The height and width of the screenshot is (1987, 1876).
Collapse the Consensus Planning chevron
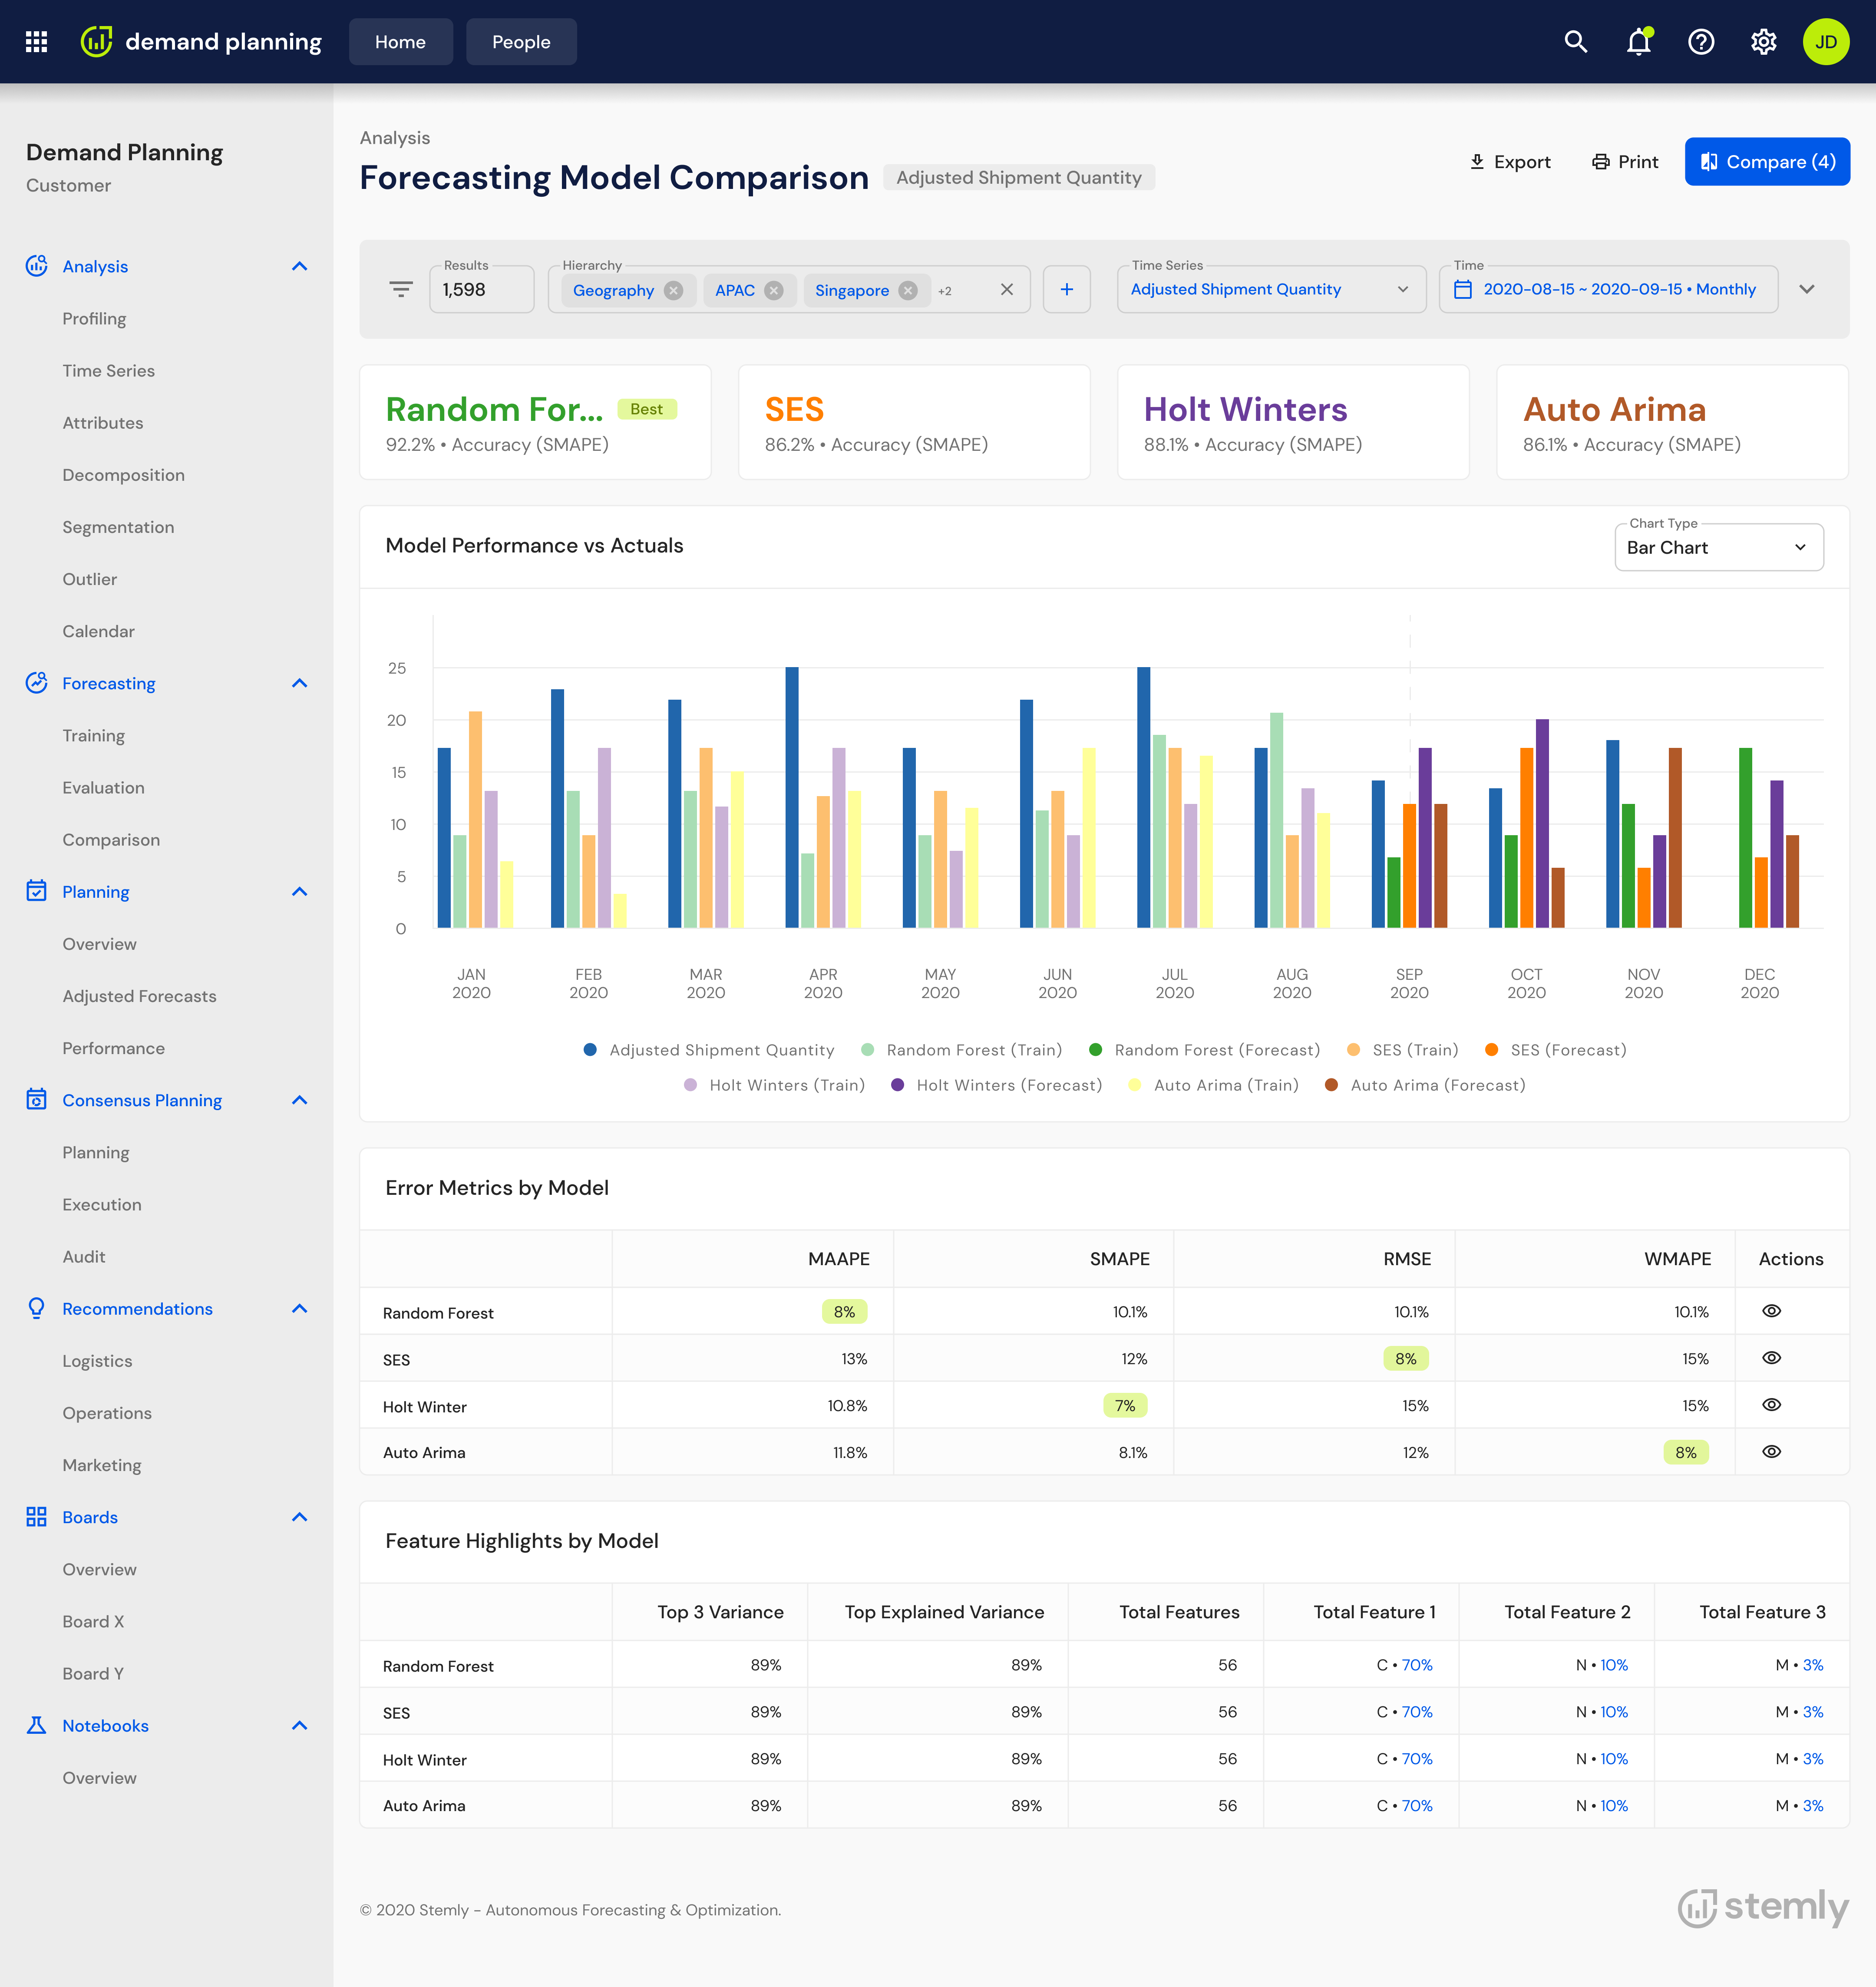tap(300, 1100)
